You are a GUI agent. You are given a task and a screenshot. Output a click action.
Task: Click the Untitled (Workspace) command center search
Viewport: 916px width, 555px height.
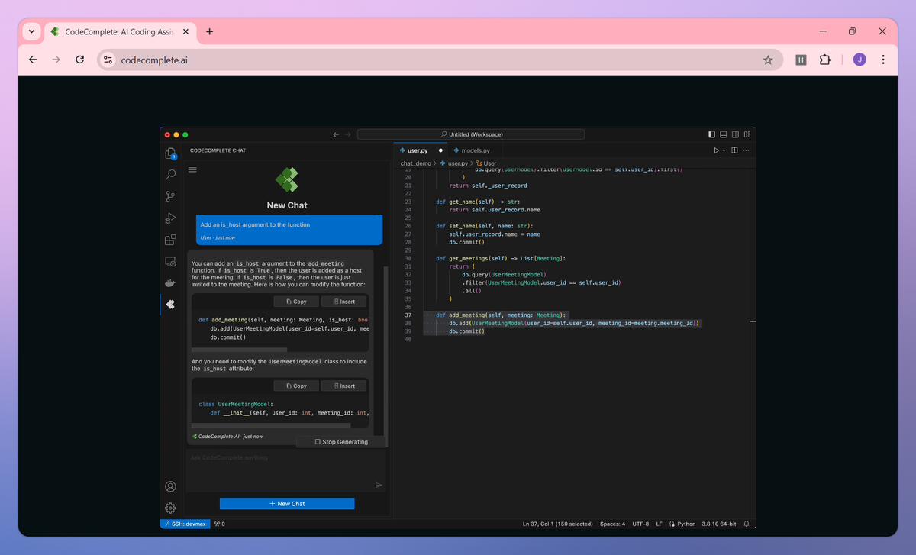point(471,134)
